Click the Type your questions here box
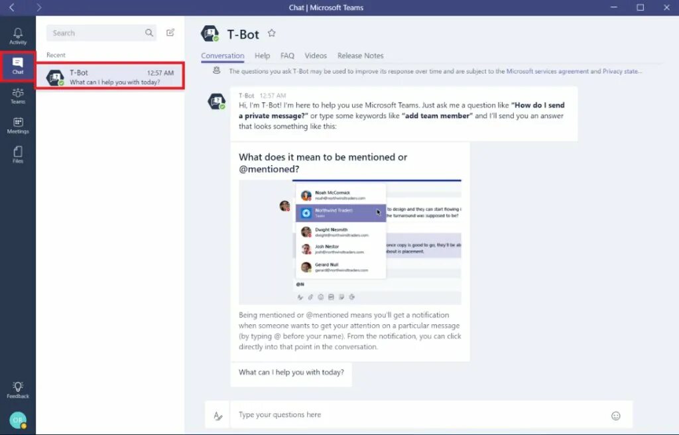Image resolution: width=679 pixels, height=435 pixels. (x=418, y=415)
